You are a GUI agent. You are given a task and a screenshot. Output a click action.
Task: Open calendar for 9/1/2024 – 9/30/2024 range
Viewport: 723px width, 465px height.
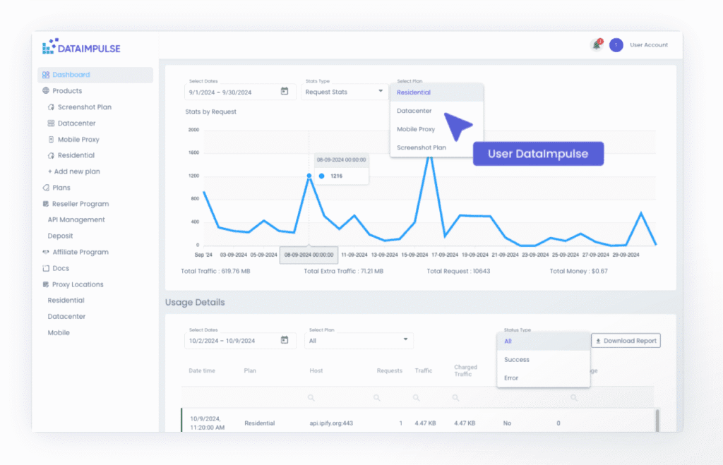click(x=285, y=91)
